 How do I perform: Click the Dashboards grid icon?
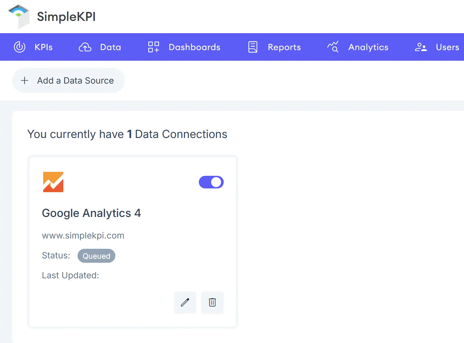click(153, 47)
